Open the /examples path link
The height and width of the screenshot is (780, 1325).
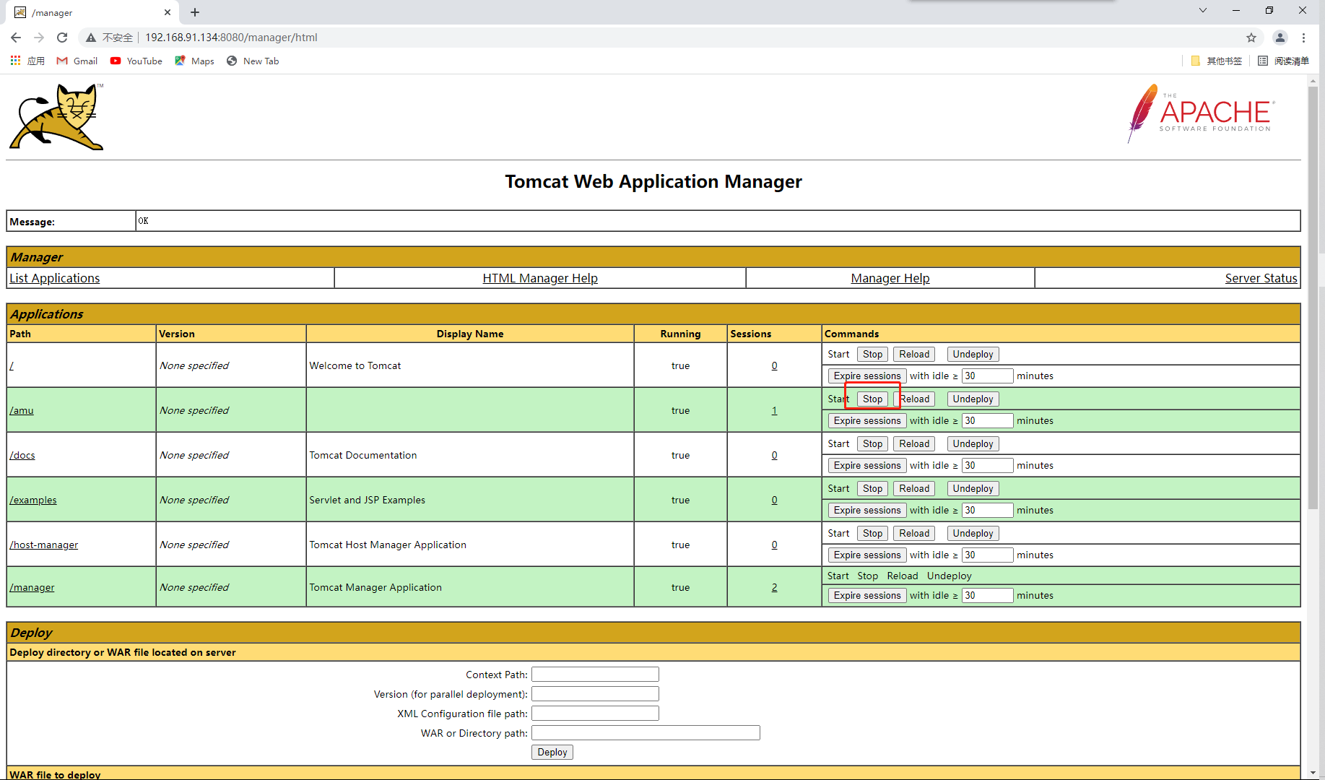click(x=33, y=500)
